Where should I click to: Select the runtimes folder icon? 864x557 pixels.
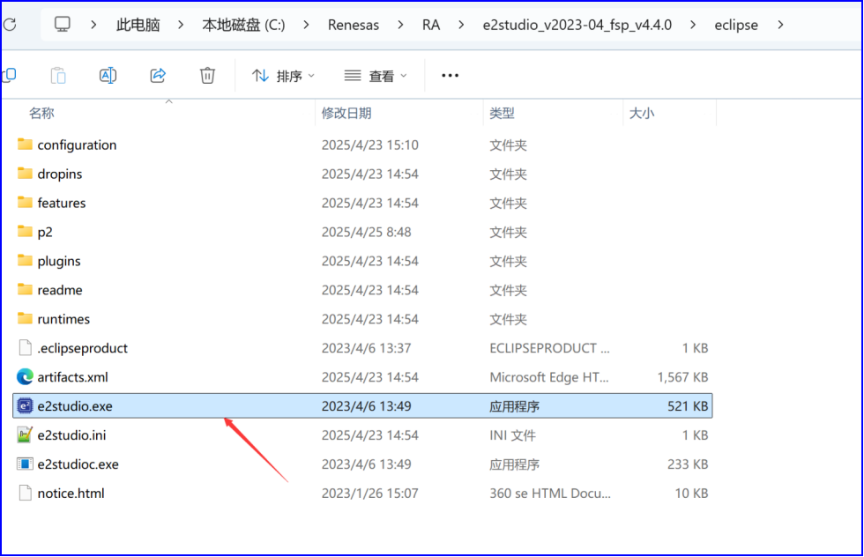[25, 318]
